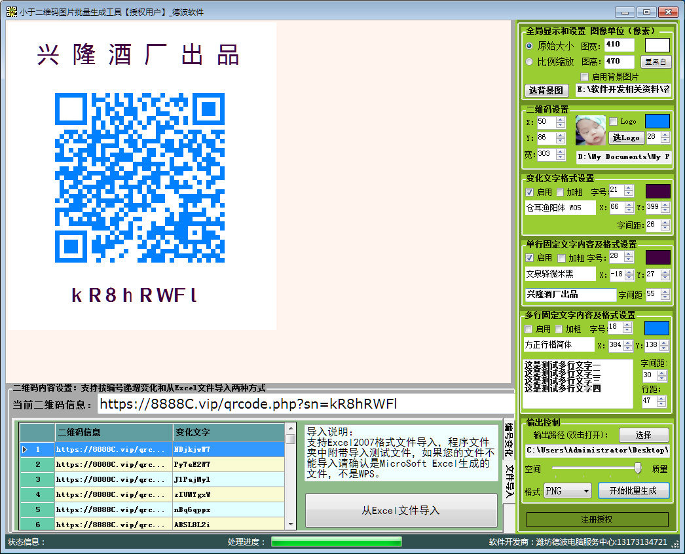
Task: Click the QR code preview image
Action: (x=139, y=178)
